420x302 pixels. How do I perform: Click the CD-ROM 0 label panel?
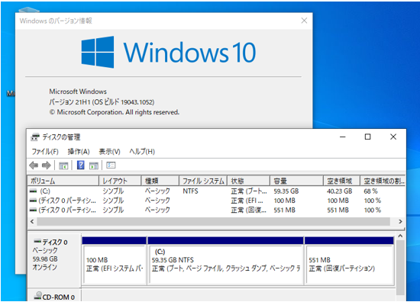tap(54, 296)
